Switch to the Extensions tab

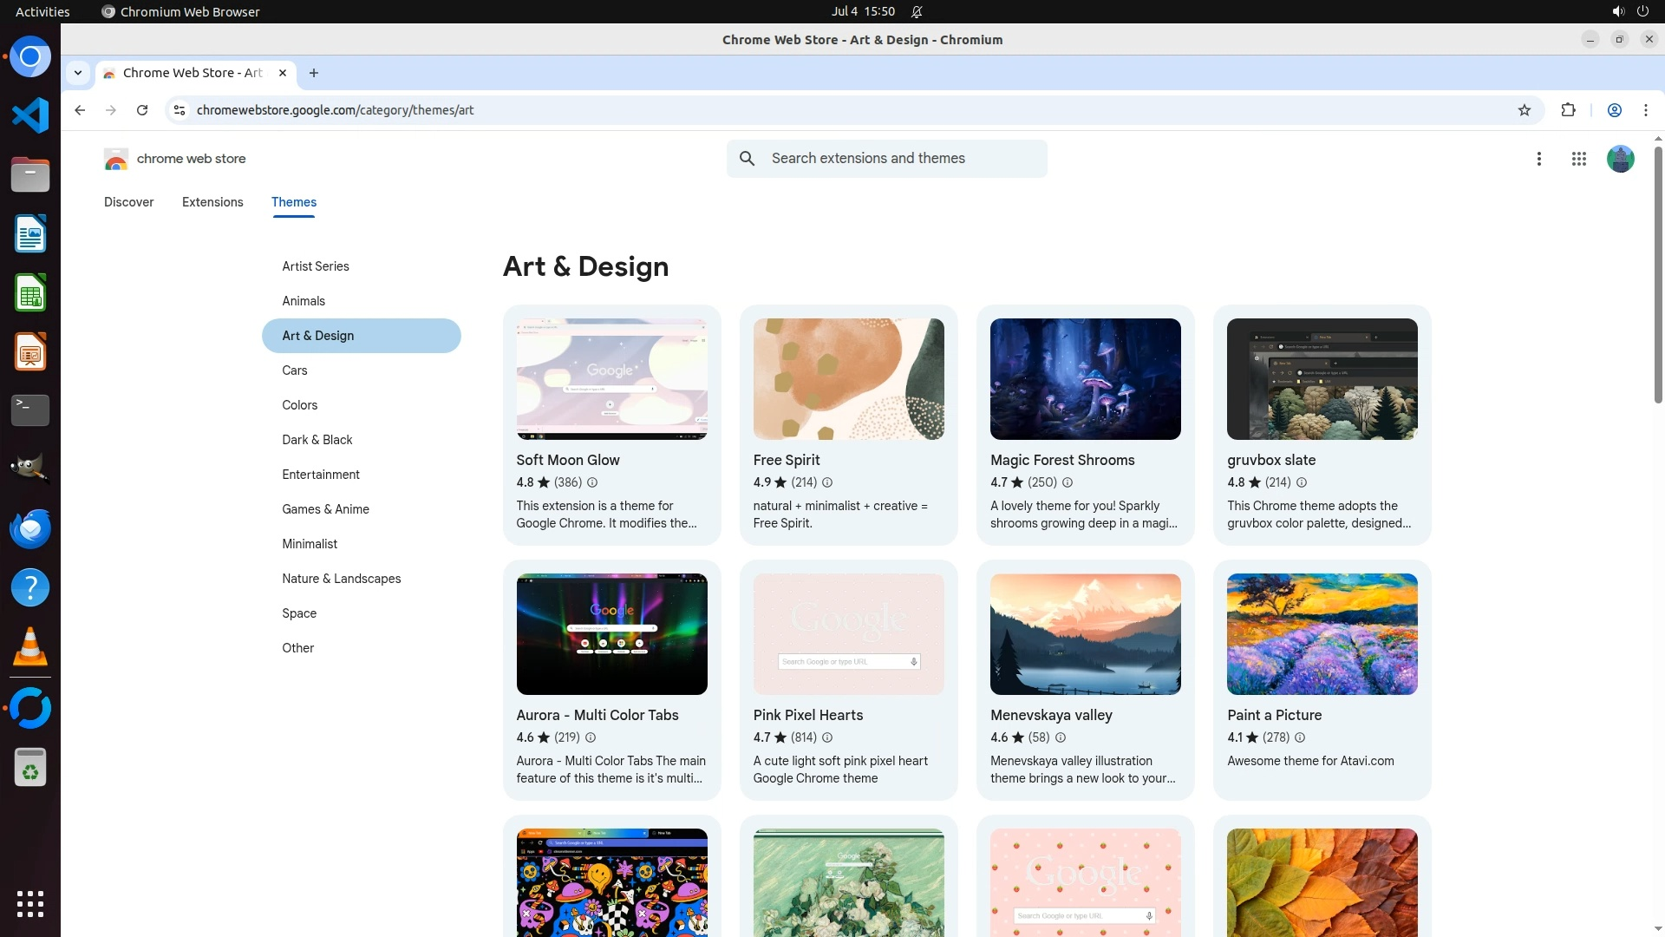pos(212,202)
